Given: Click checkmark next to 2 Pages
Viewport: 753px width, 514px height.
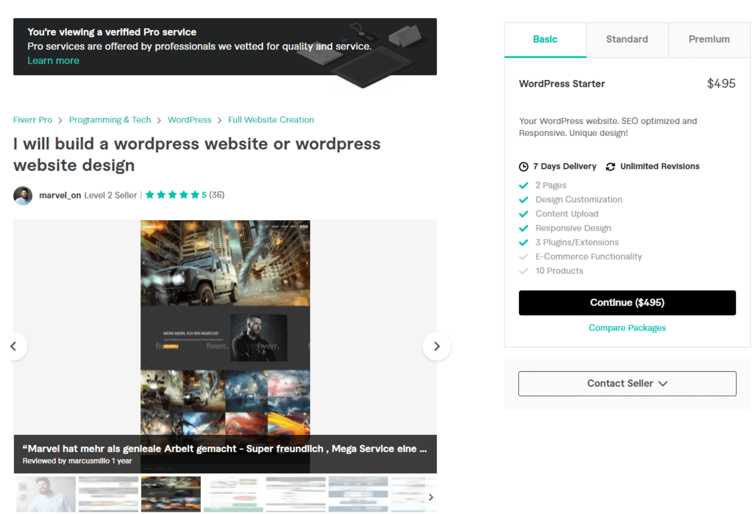Looking at the screenshot, I should pos(524,186).
